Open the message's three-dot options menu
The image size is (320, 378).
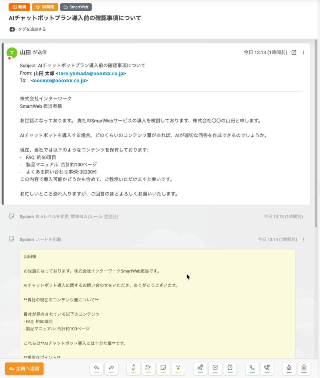point(303,53)
